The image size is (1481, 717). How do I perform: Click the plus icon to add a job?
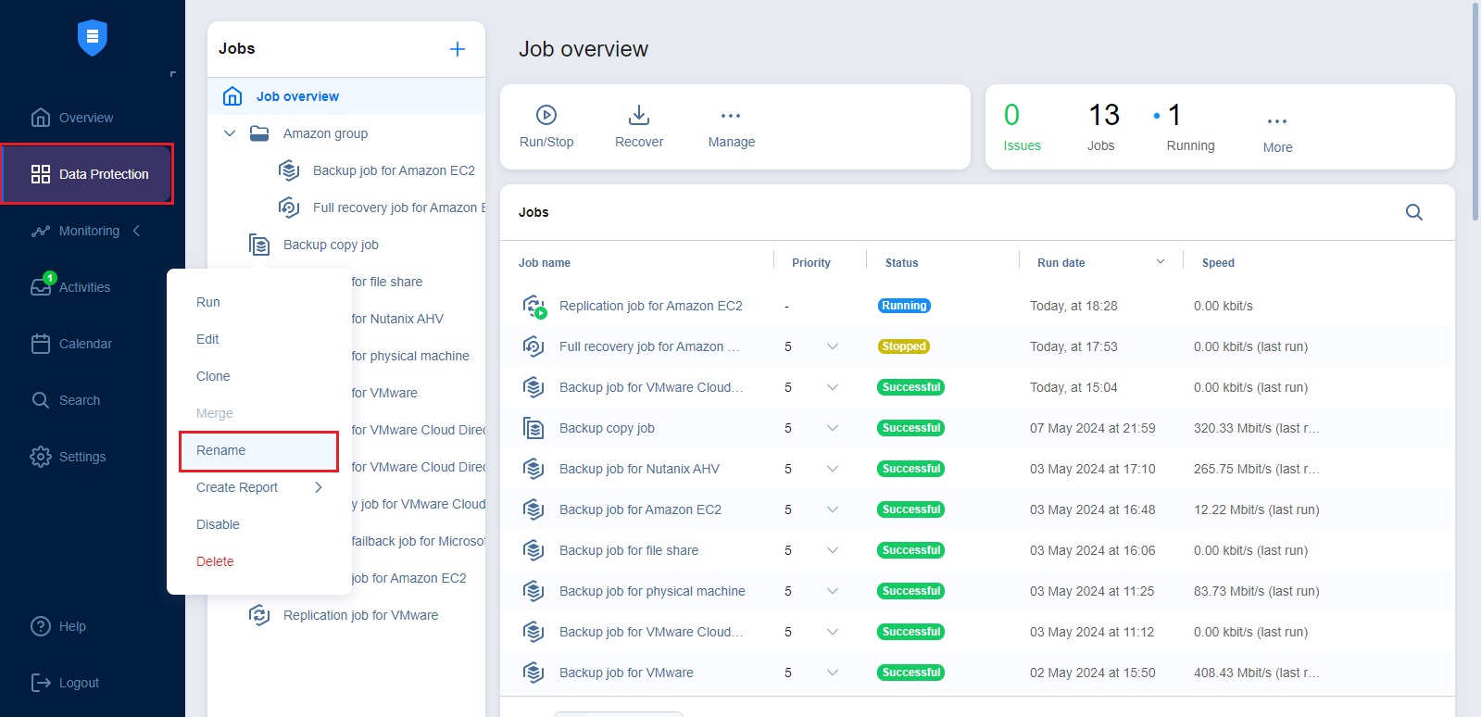(x=458, y=49)
